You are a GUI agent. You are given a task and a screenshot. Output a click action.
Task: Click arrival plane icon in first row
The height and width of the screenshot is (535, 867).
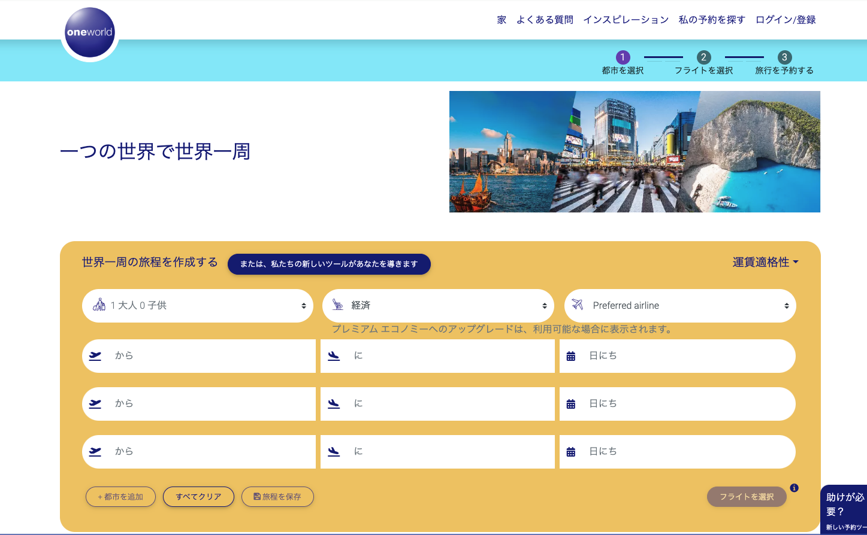[334, 355]
